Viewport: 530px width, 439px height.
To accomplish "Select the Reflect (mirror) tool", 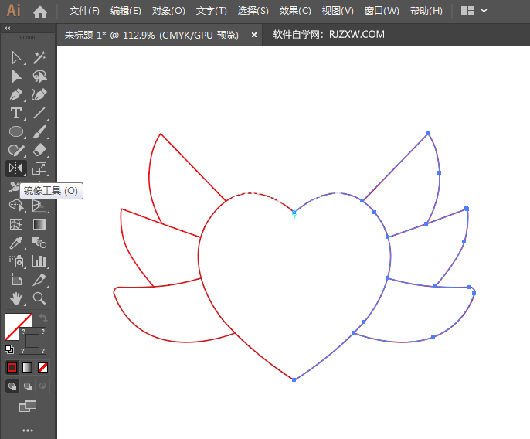I will point(16,168).
